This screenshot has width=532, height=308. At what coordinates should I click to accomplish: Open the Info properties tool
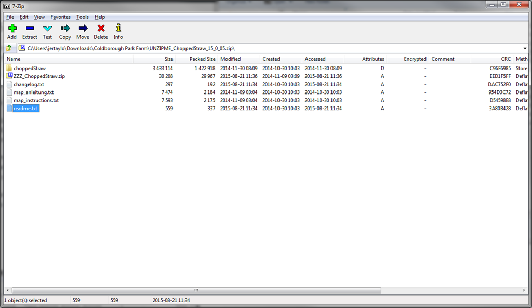coord(118,28)
